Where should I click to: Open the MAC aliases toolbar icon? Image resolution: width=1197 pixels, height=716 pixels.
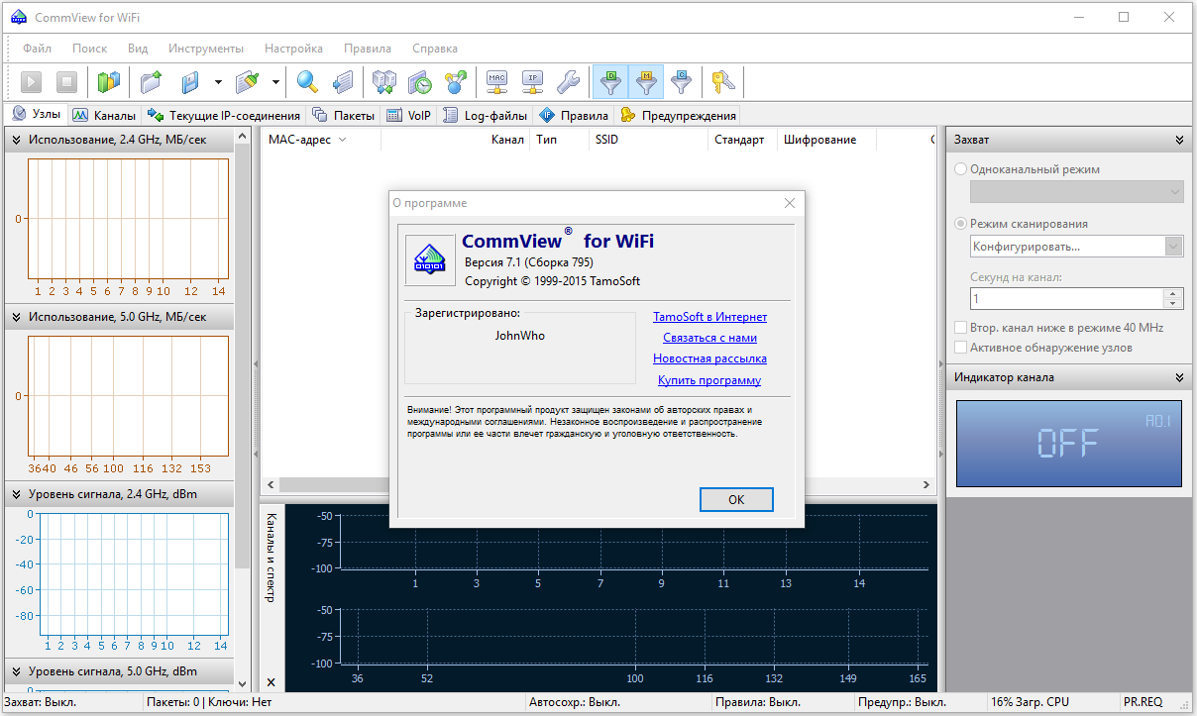click(x=497, y=82)
